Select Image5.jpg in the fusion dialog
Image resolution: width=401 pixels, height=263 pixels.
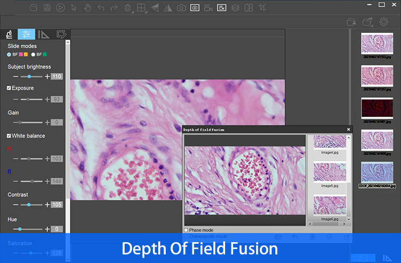[330, 173]
